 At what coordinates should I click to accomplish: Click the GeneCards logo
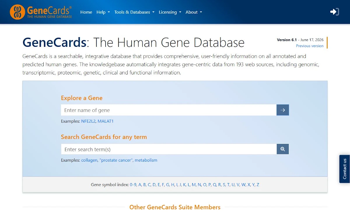41,12
